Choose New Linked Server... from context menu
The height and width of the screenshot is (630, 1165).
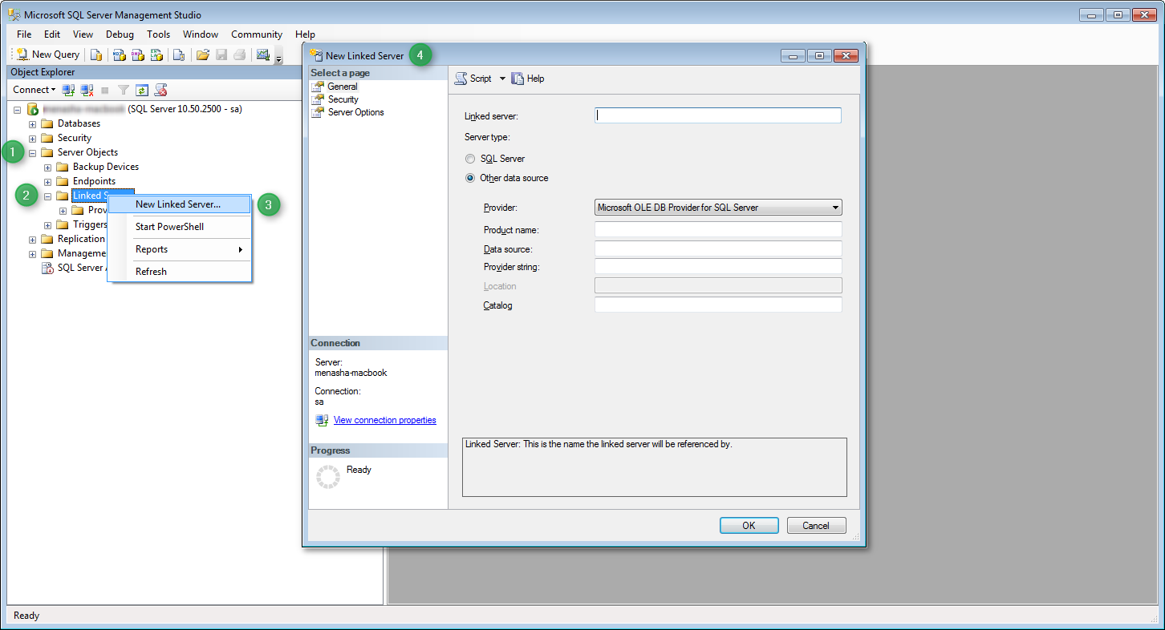pos(179,204)
